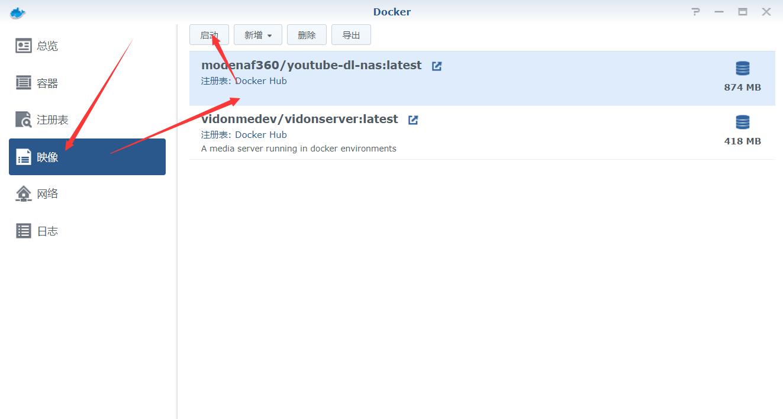Select the modenaf360/youtube-dl-nas:latest image row
The image size is (783, 419).
coord(482,78)
